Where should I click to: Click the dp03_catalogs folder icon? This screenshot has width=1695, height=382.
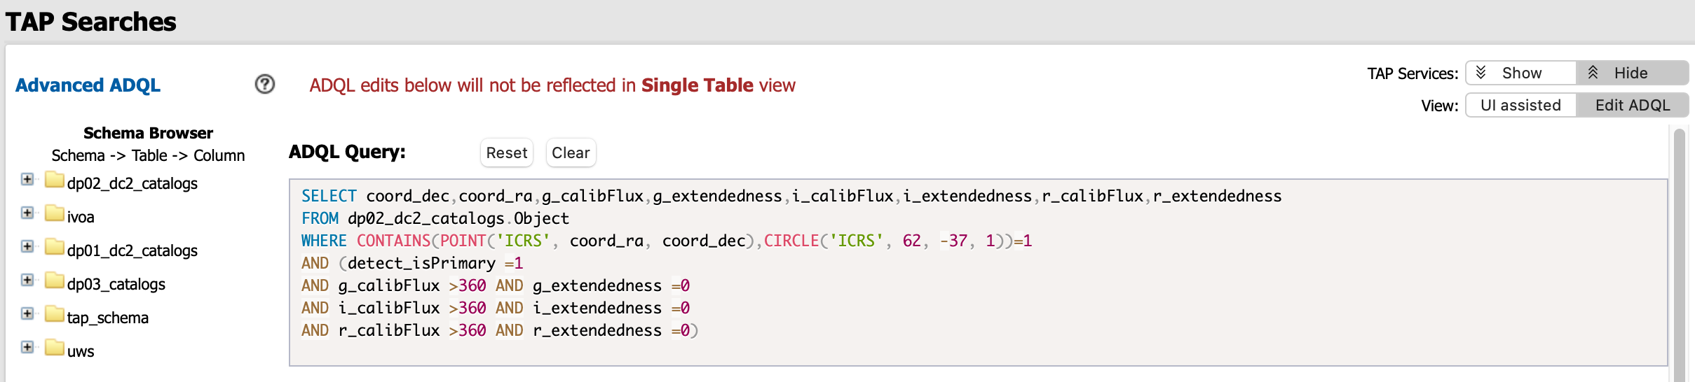click(54, 281)
